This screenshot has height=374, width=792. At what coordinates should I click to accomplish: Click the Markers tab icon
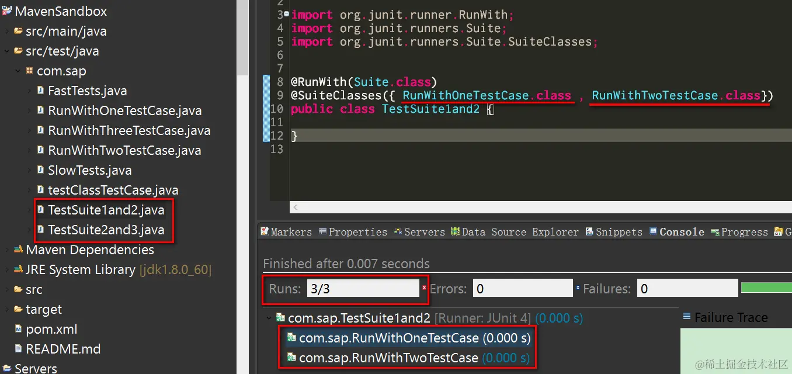tap(265, 231)
